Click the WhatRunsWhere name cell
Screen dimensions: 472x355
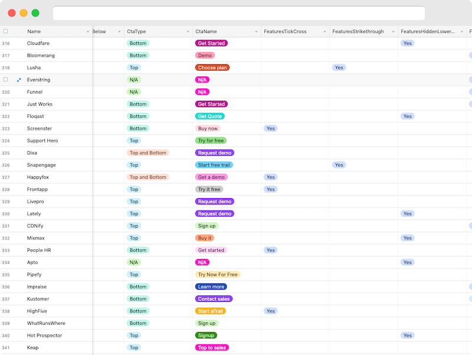click(46, 323)
